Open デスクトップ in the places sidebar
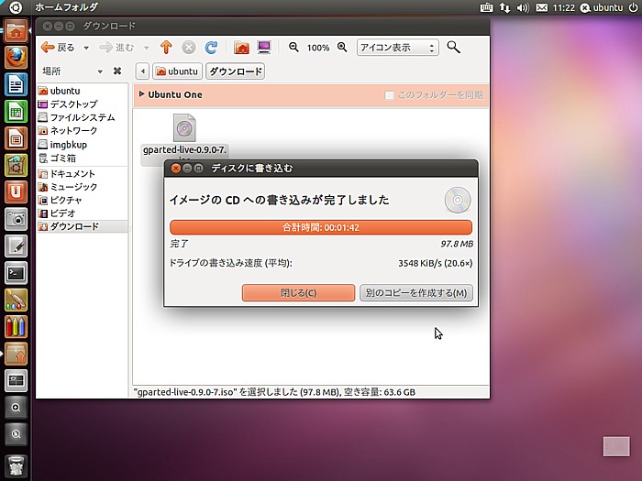Image resolution: width=642 pixels, height=481 pixels. tap(82, 104)
